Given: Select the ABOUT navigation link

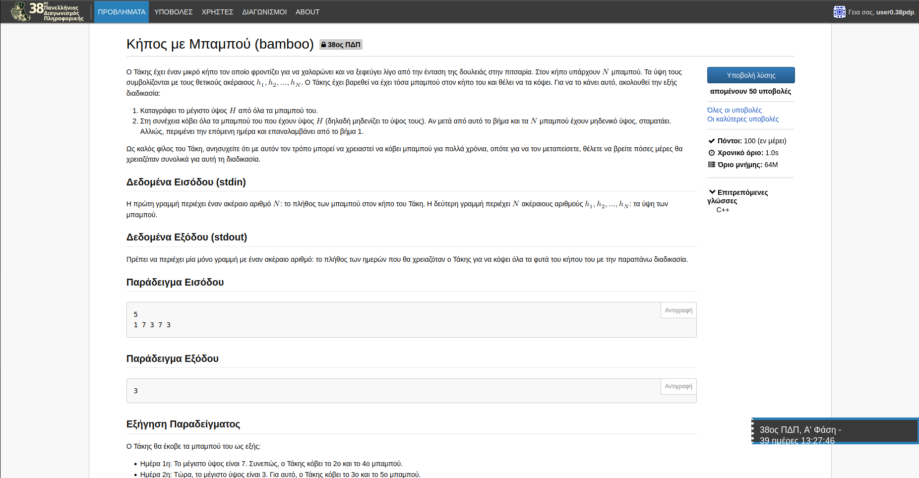Looking at the screenshot, I should (x=307, y=12).
